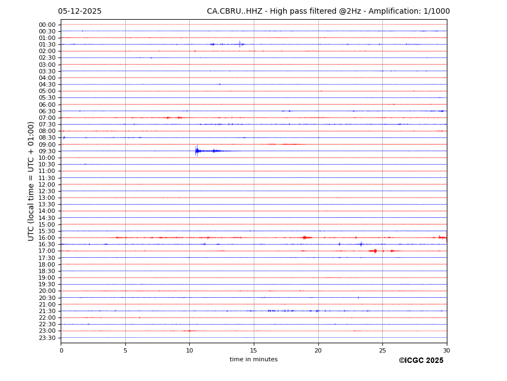507x381 pixels.
Task: Click the large blue event on 09:30 trace
Action: coord(197,151)
